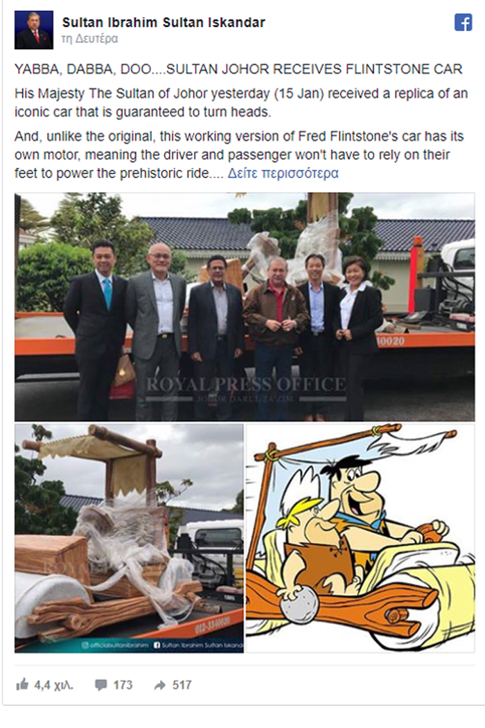Click the comment bubble icon
This screenshot has height=728, width=485.
[x=100, y=685]
